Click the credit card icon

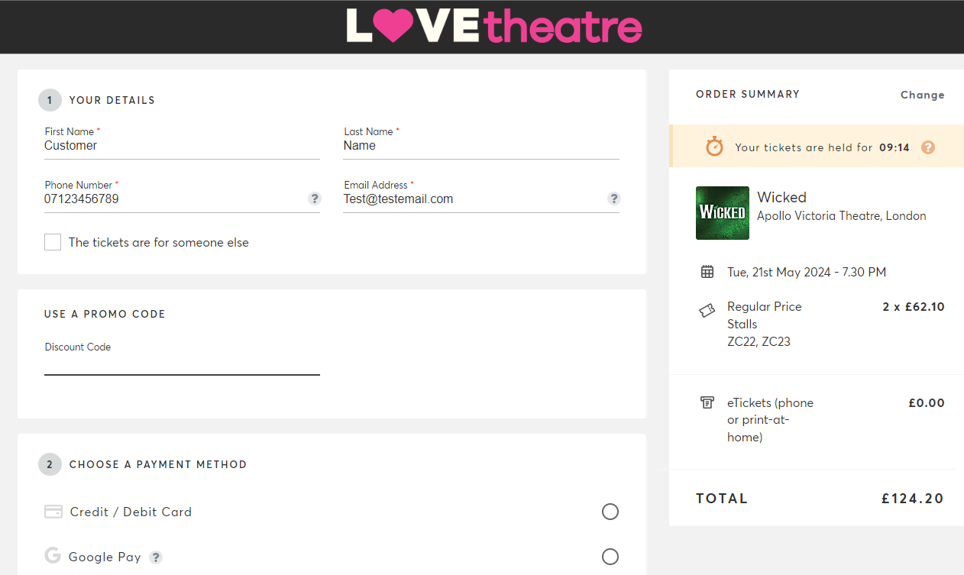[x=53, y=512]
